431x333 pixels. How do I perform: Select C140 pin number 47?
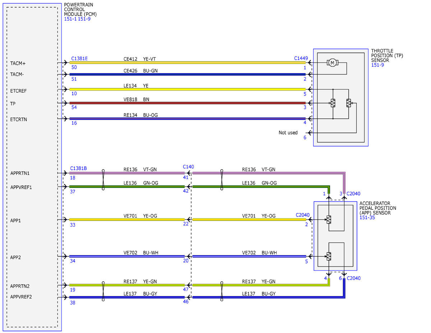point(186,289)
